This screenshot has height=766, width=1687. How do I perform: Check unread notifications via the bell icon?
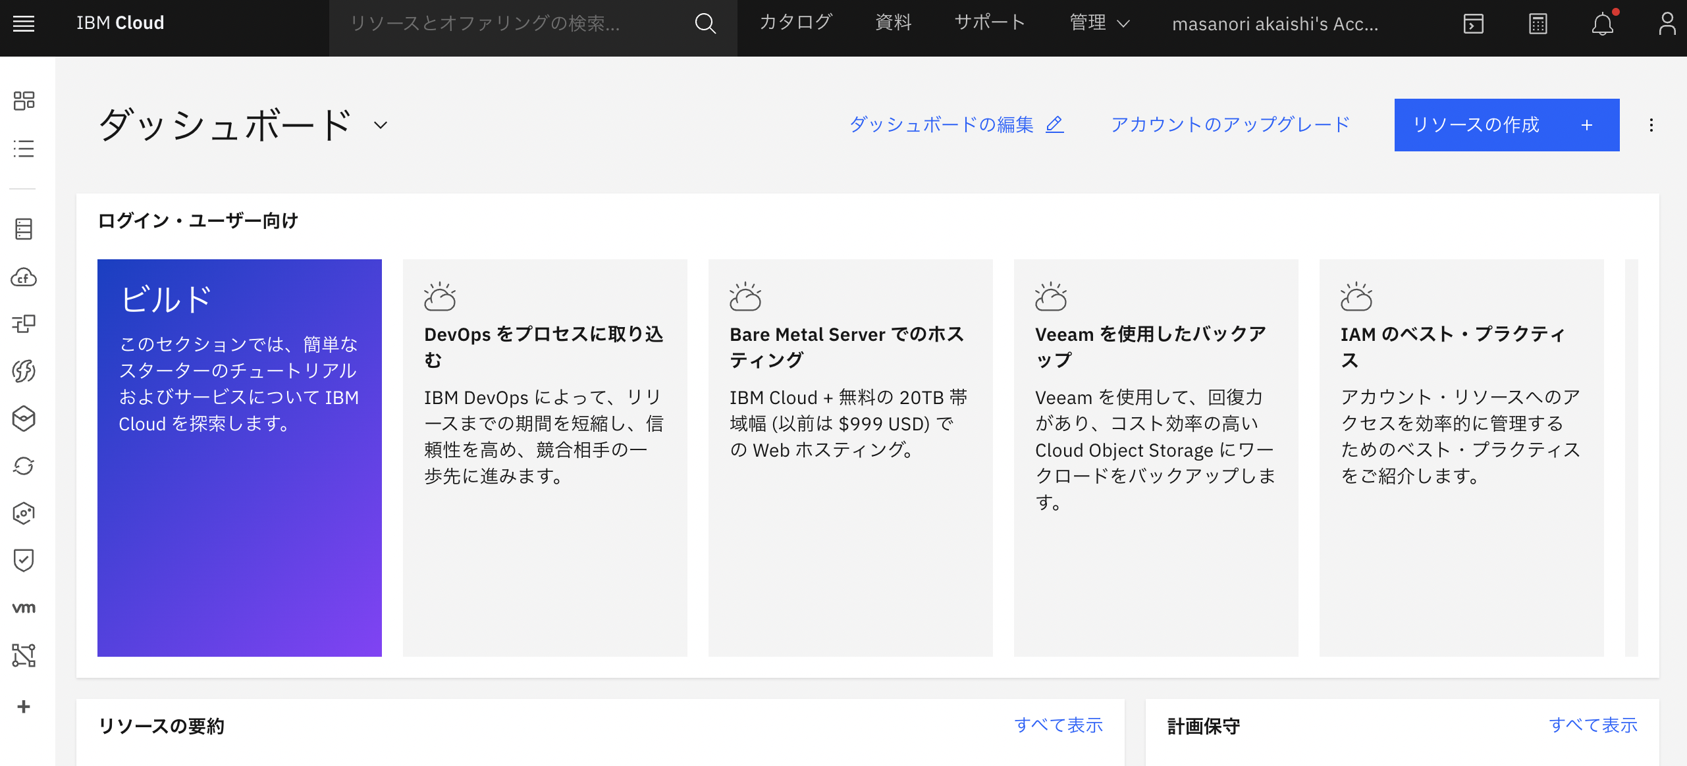point(1603,24)
